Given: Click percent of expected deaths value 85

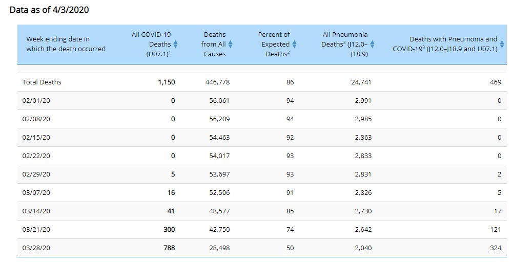Looking at the screenshot, I should click(x=290, y=211).
